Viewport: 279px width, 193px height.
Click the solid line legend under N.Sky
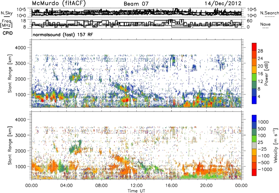tap(7, 16)
